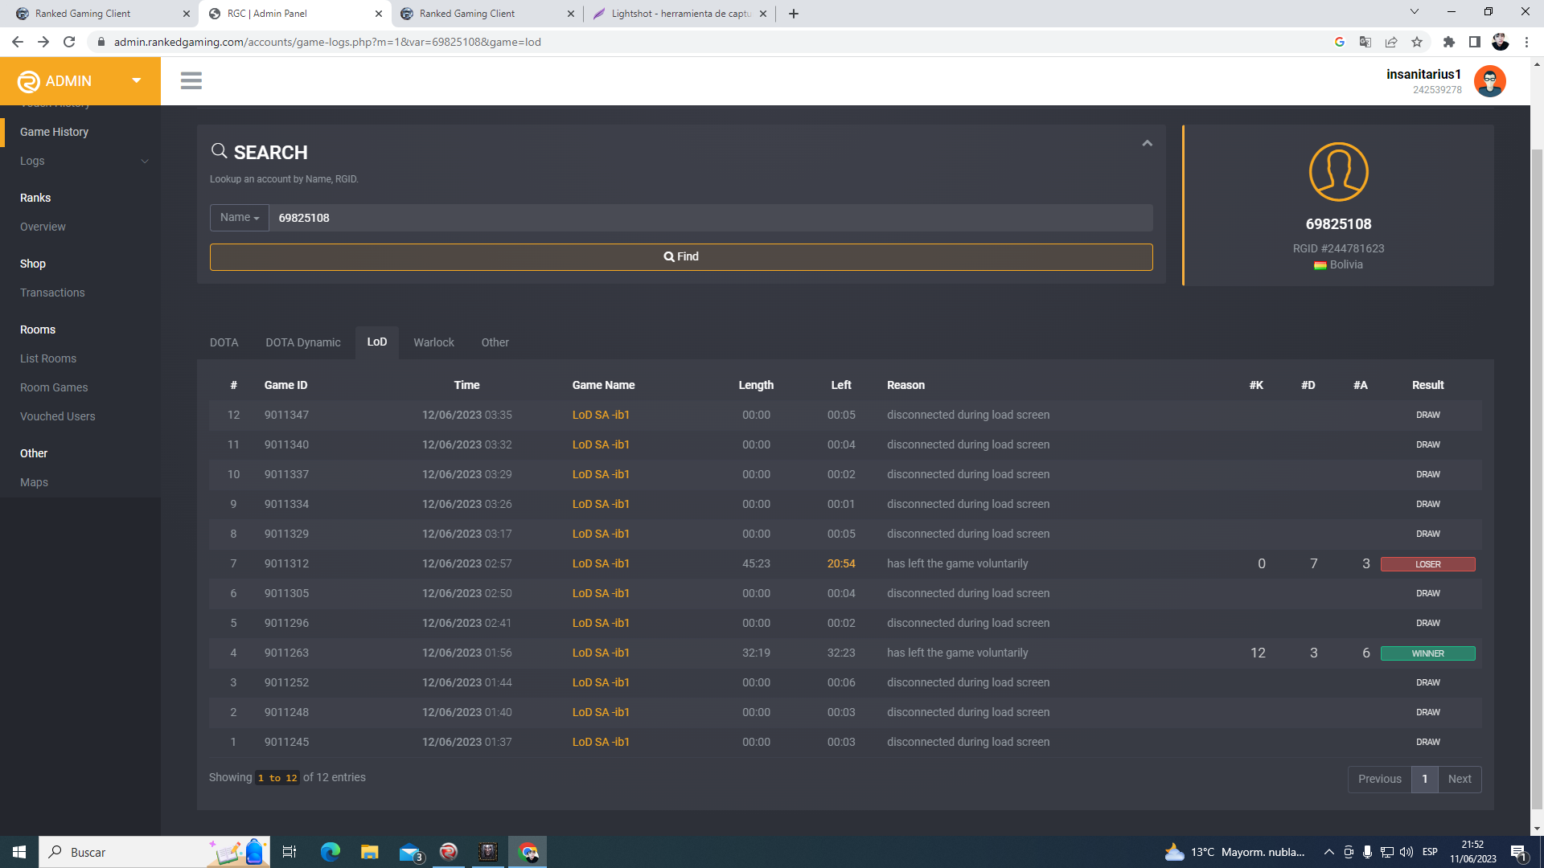Open Maps in the sidebar
Image resolution: width=1544 pixels, height=868 pixels.
34,482
